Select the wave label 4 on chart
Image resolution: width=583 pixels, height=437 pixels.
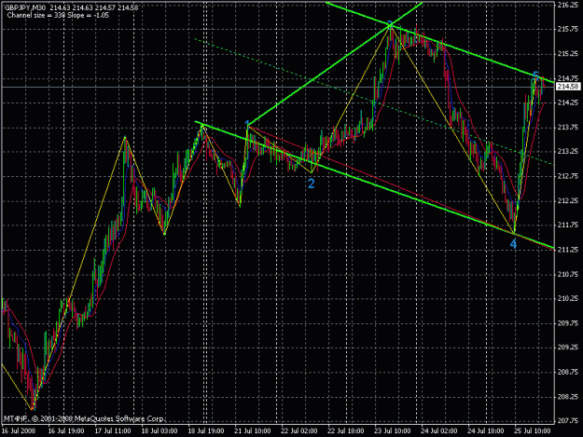pos(513,244)
